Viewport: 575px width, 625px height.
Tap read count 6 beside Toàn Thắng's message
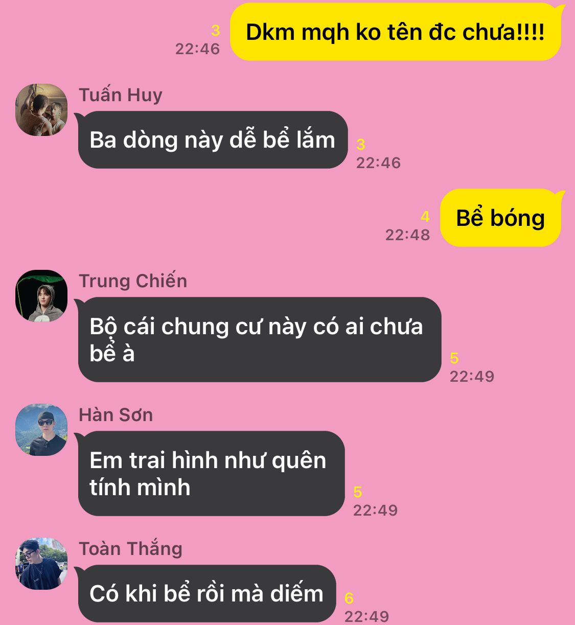click(x=349, y=598)
